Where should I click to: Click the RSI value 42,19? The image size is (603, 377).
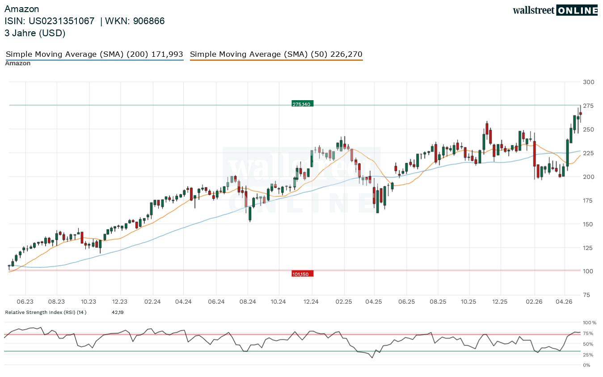pos(118,312)
